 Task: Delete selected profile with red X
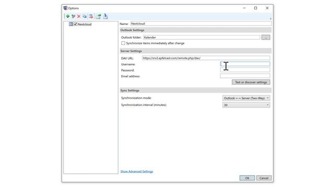pyautogui.click(x=79, y=16)
